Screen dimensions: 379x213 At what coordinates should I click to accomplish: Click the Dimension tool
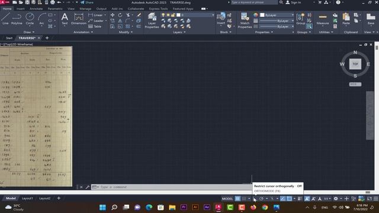(x=79, y=19)
